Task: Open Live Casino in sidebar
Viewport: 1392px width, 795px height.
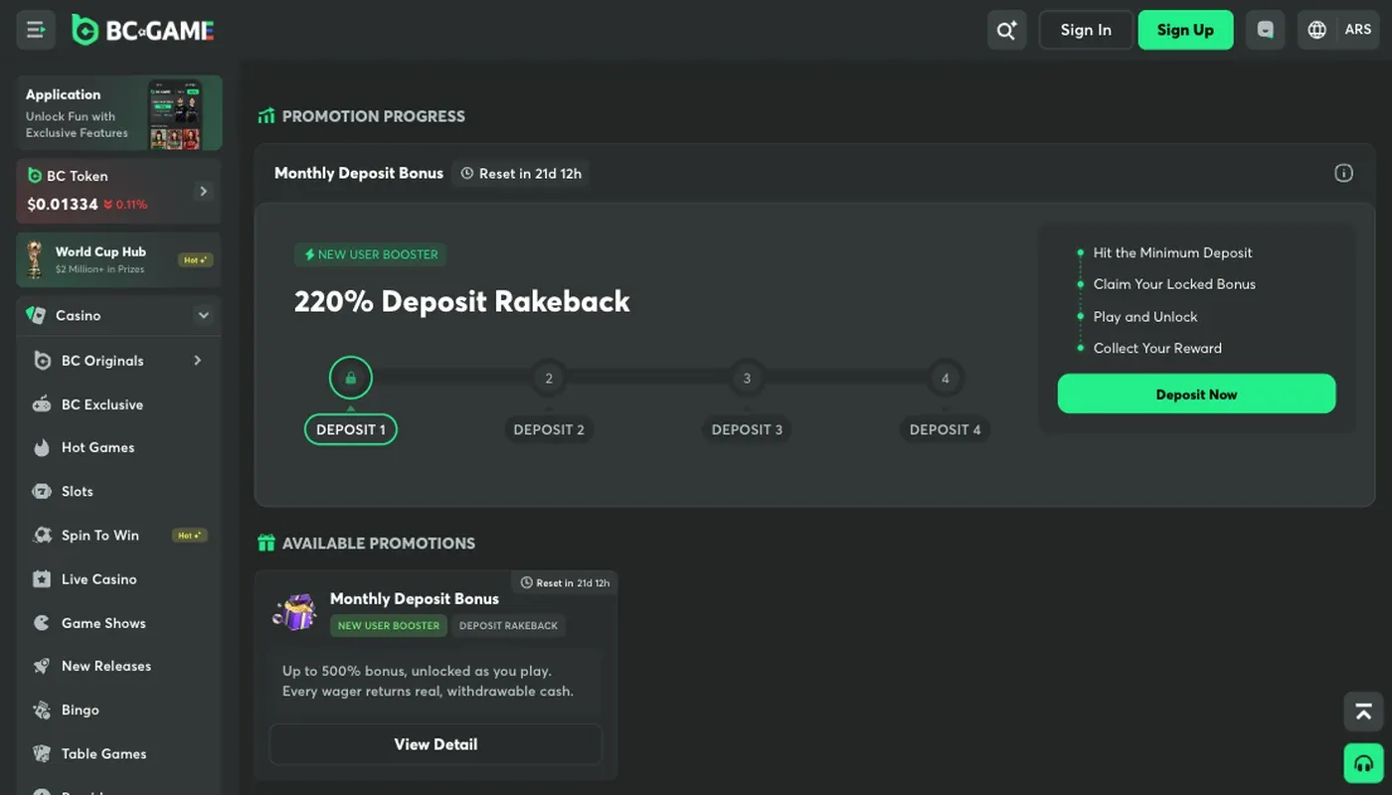Action: pyautogui.click(x=119, y=578)
